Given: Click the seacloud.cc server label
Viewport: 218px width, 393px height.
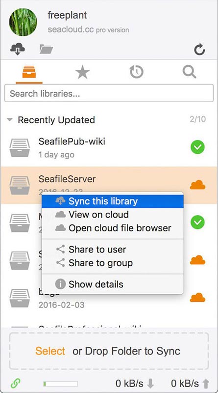Looking at the screenshot, I should pos(71,29).
